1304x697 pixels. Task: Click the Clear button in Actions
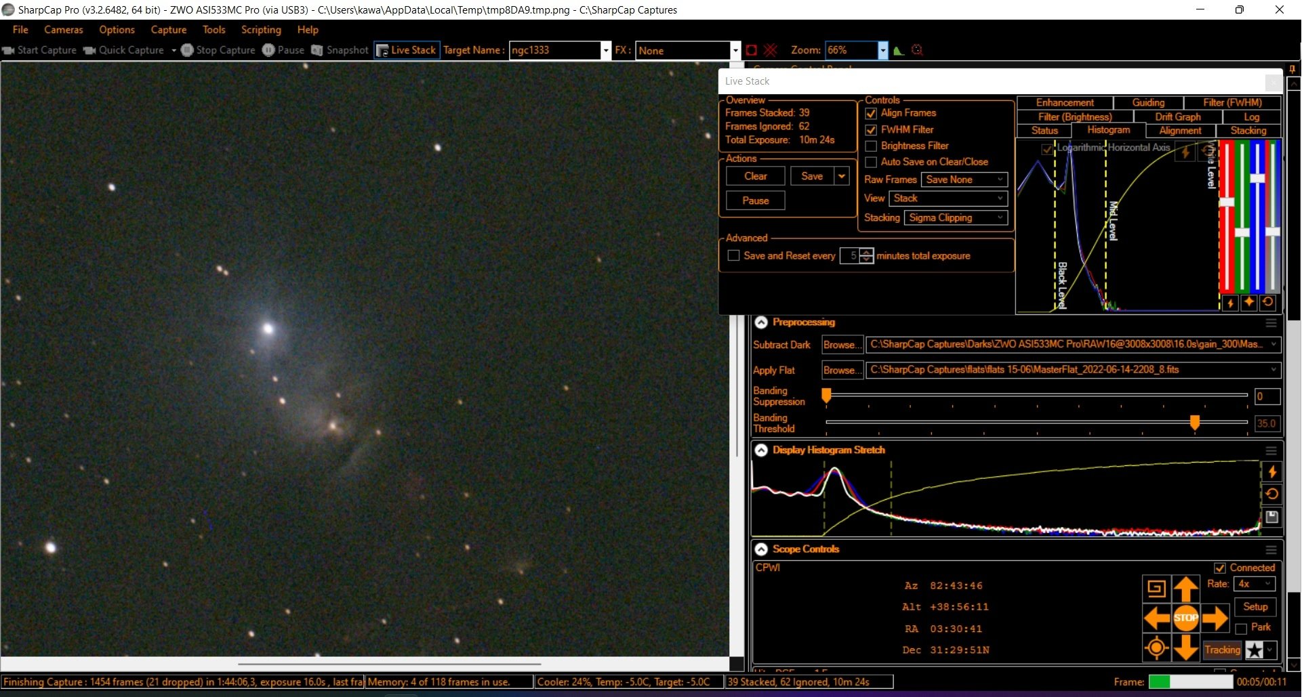click(757, 177)
